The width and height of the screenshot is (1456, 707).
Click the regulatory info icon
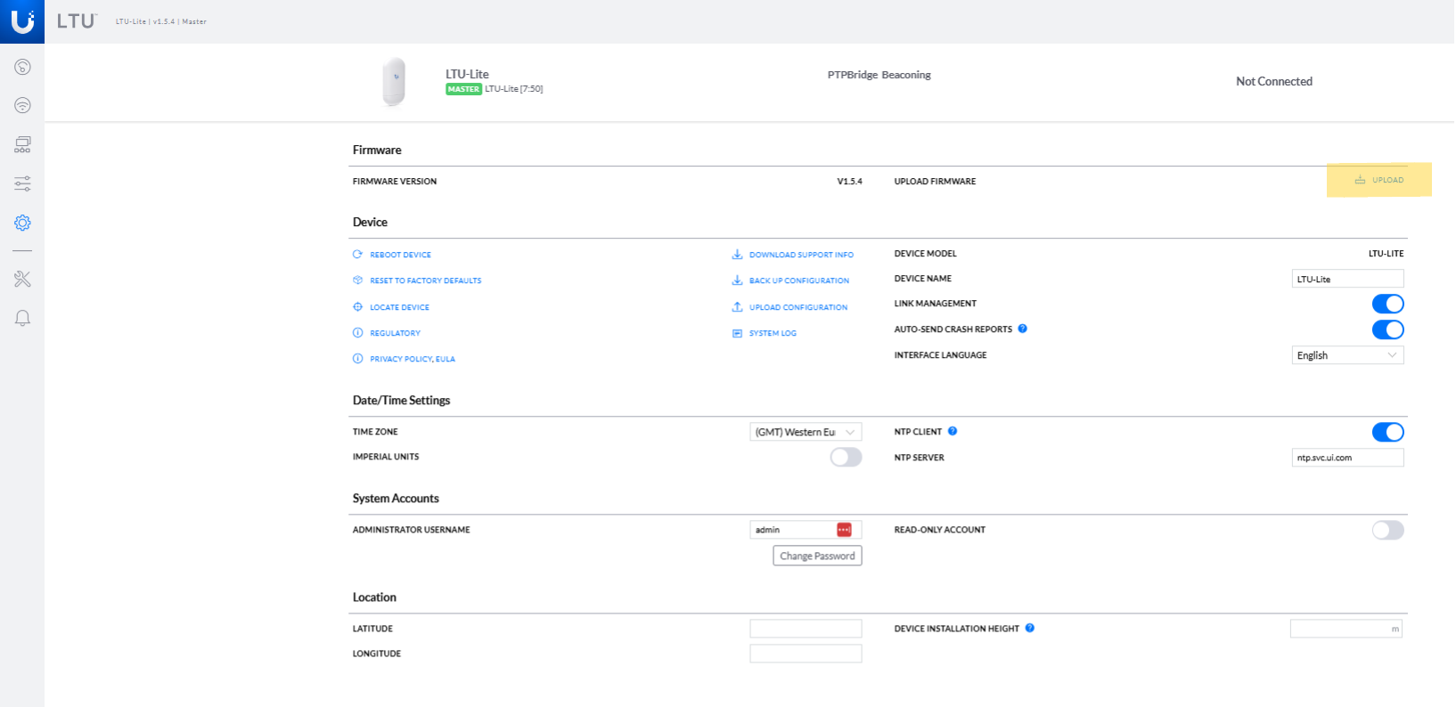click(x=357, y=333)
